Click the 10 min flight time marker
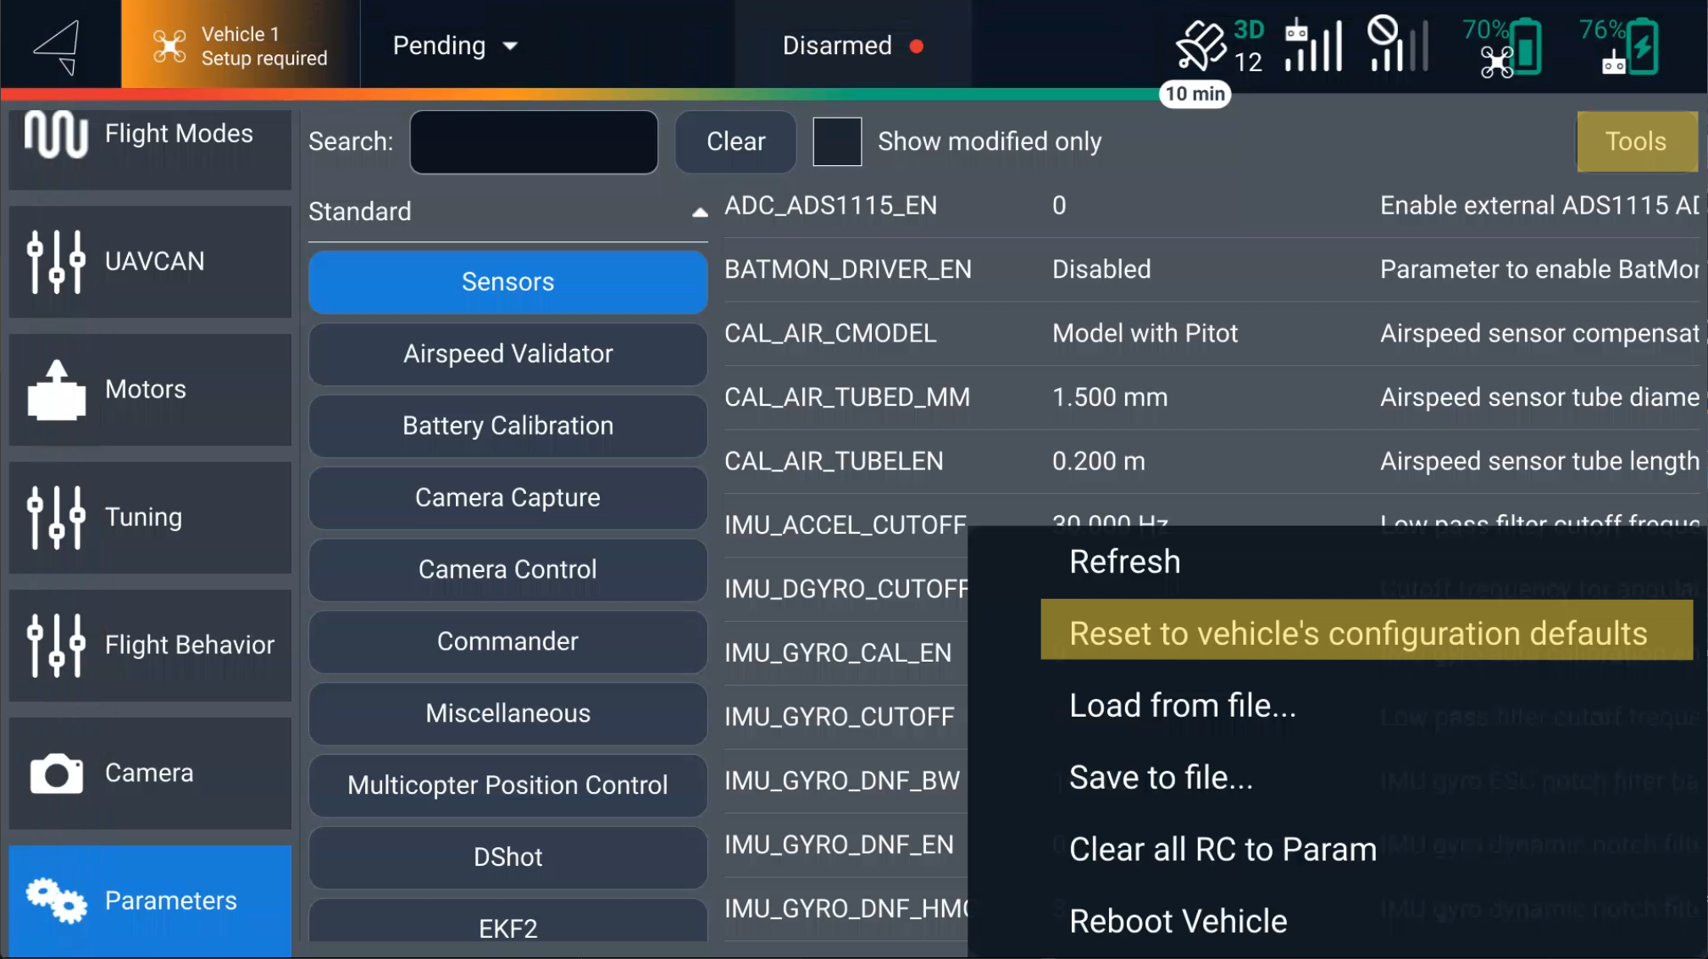This screenshot has width=1708, height=959. click(1195, 94)
